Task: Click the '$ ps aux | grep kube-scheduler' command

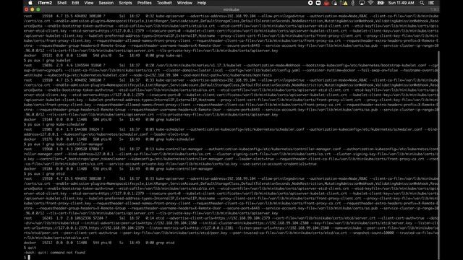Action: coord(54,124)
